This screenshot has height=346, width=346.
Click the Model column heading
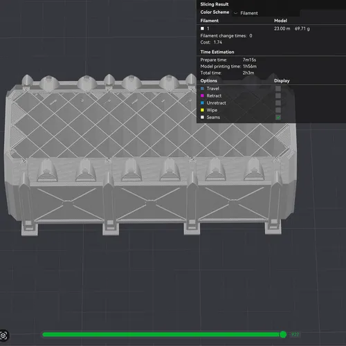[x=281, y=21]
